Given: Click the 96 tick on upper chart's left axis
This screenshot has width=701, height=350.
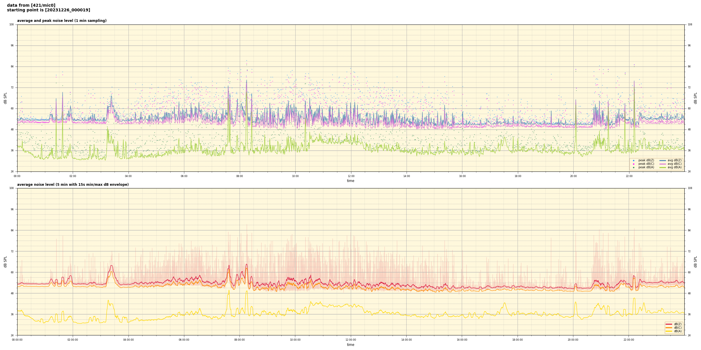Looking at the screenshot, I should click(12, 45).
